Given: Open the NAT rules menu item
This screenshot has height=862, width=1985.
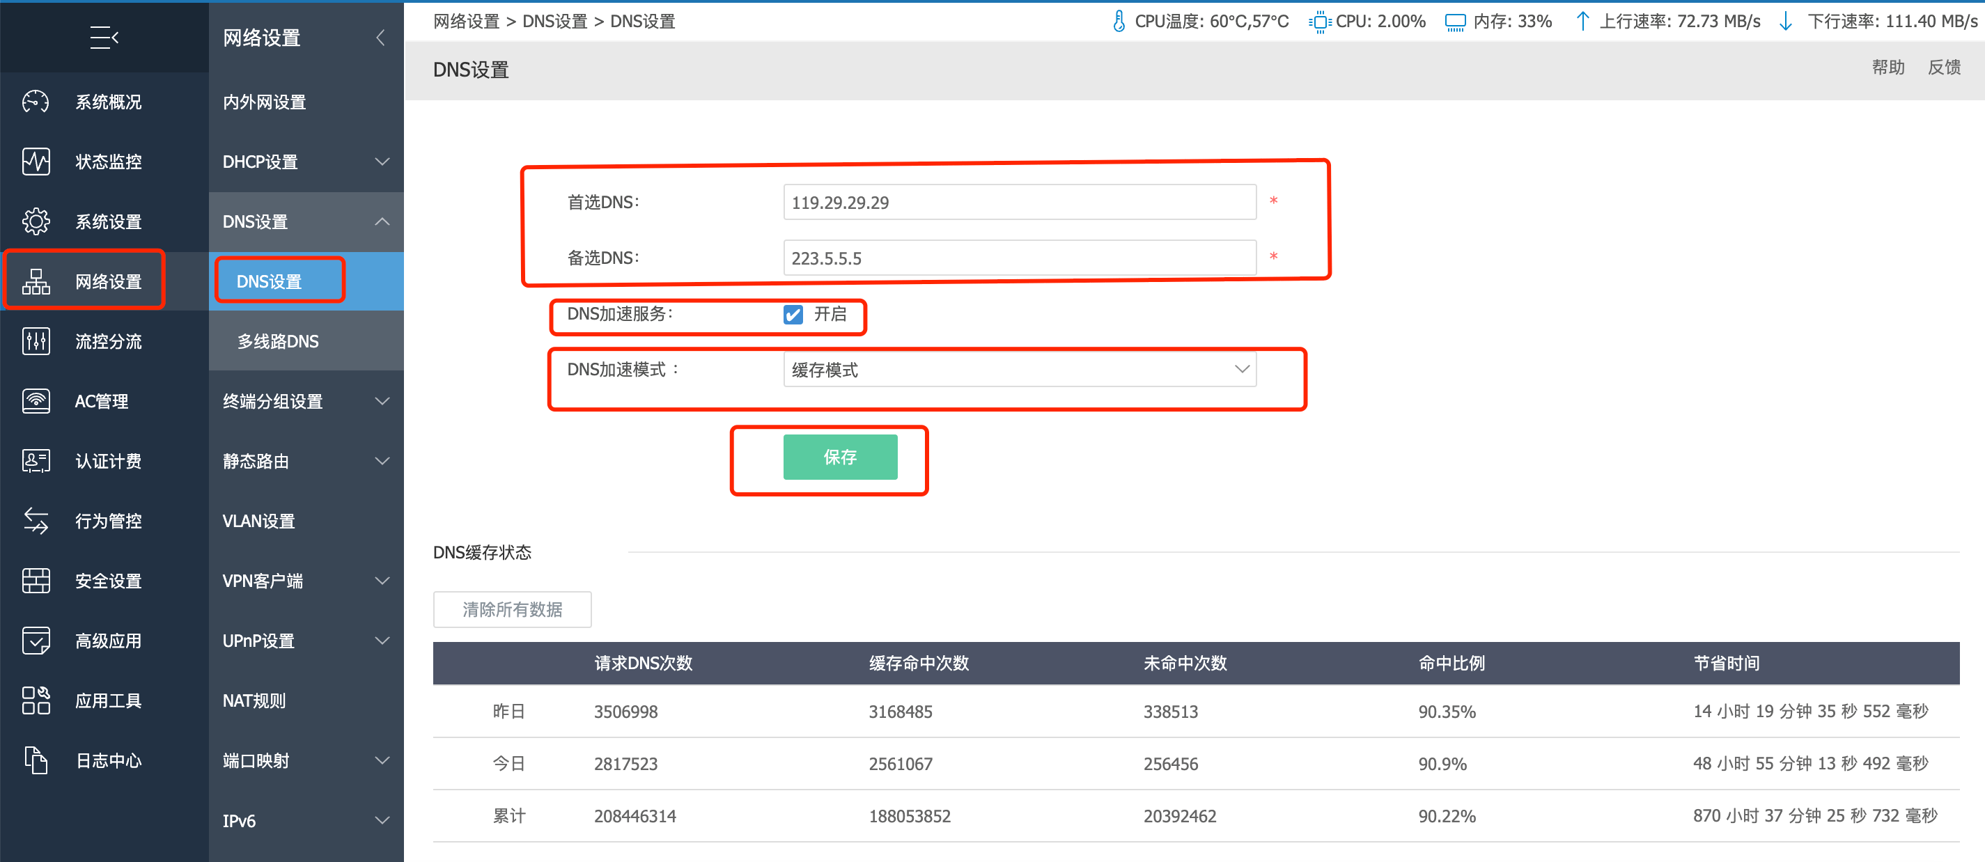Looking at the screenshot, I should tap(254, 701).
